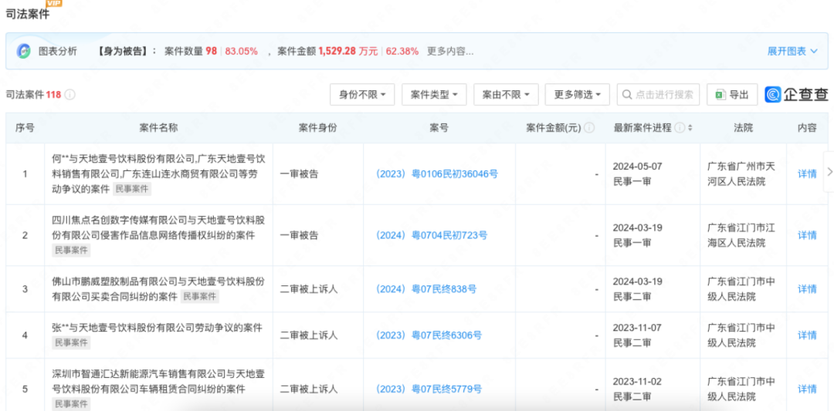Click 一审被告 in row 1

299,173
